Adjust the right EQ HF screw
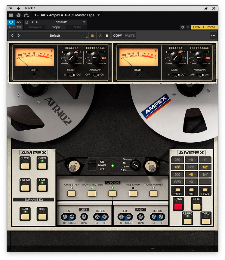The height and width of the screenshot is (260, 225). pos(122,217)
